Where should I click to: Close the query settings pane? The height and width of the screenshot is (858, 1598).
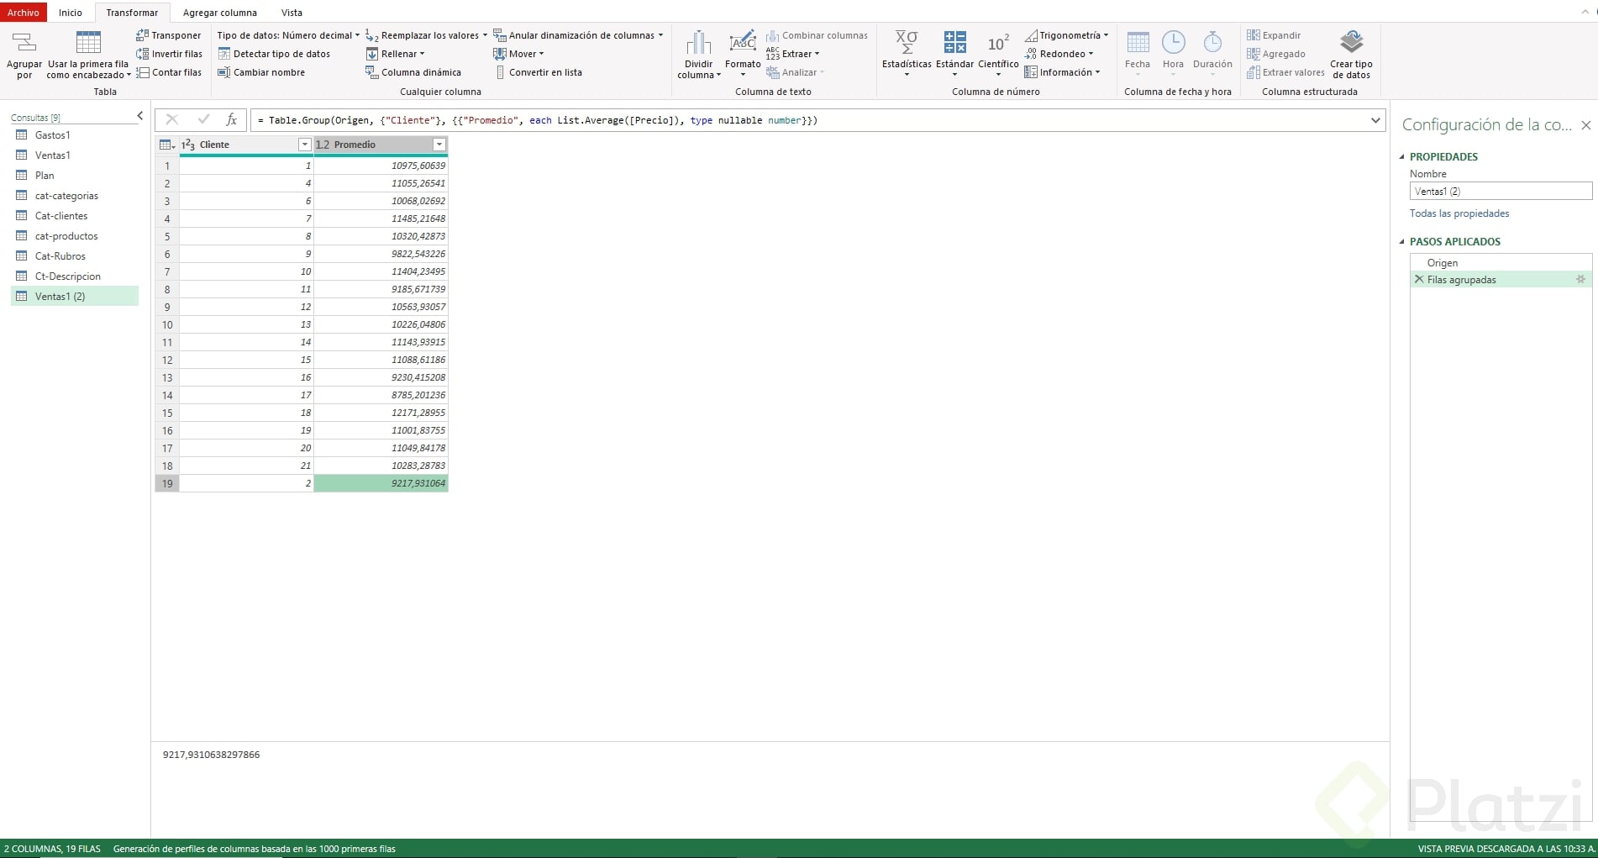click(x=1586, y=125)
